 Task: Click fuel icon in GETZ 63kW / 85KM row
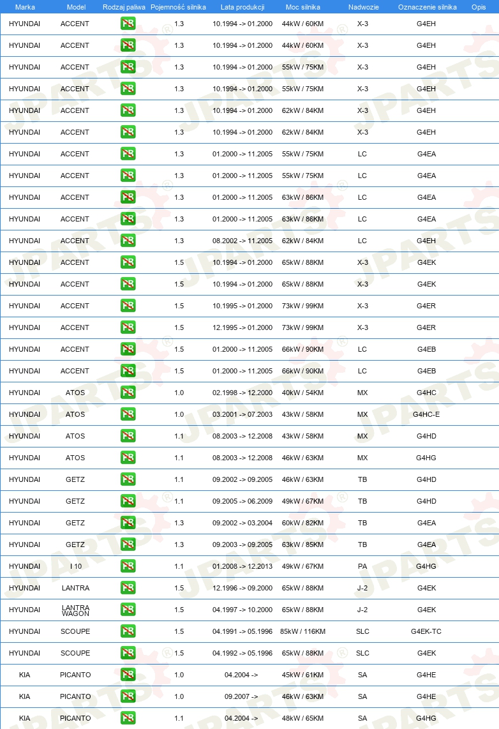[128, 545]
